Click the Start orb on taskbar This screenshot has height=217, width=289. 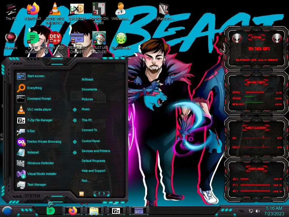pos(8,211)
